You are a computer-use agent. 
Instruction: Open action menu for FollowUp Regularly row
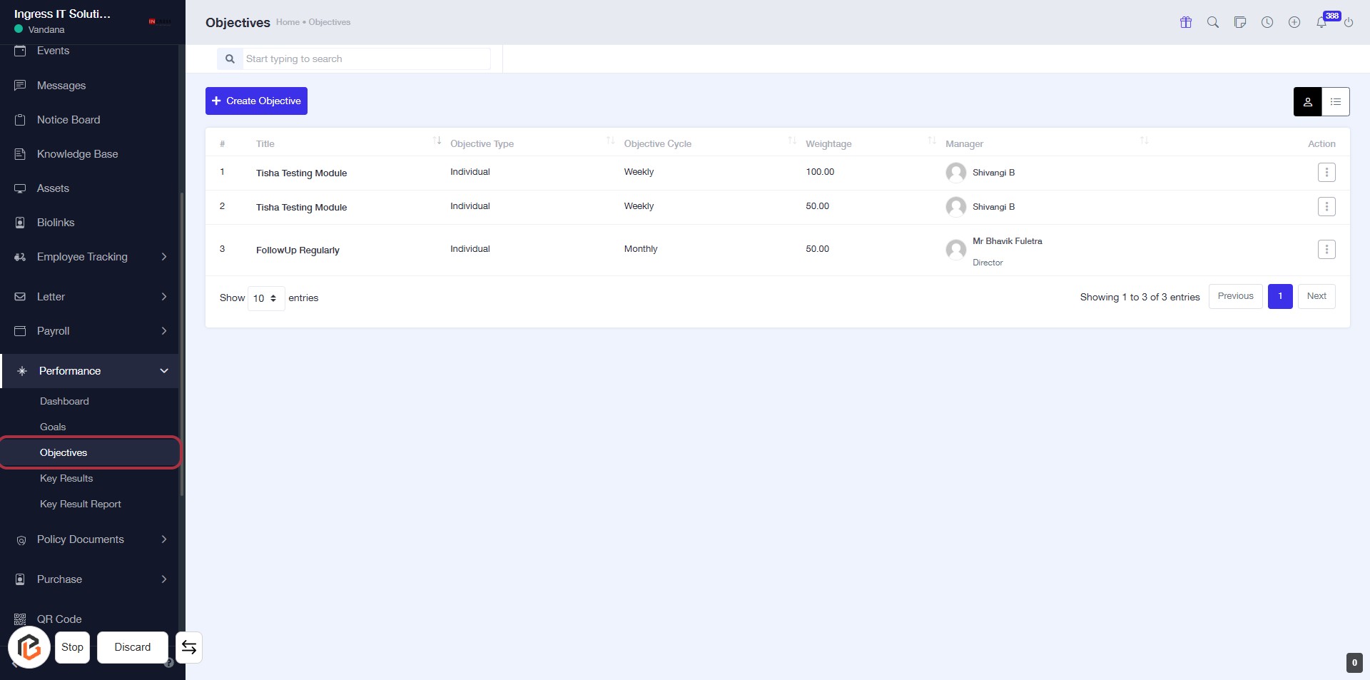1326,249
